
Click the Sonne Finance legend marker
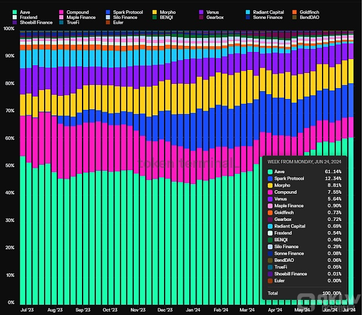coord(248,17)
